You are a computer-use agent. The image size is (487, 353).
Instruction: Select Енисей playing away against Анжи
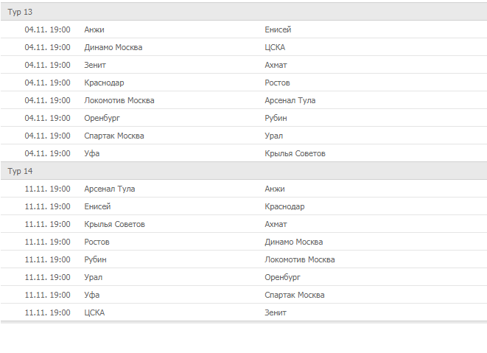(x=278, y=29)
